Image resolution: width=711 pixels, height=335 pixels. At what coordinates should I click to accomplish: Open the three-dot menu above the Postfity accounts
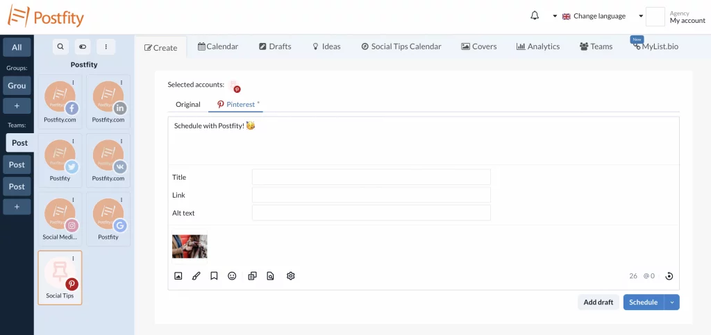pos(106,46)
